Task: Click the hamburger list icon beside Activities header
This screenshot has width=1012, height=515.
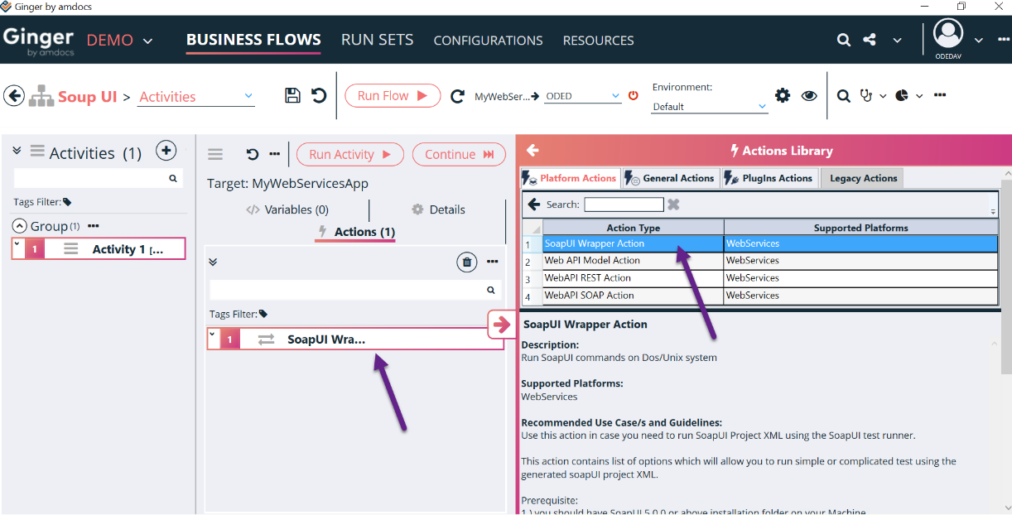Action: 37,151
